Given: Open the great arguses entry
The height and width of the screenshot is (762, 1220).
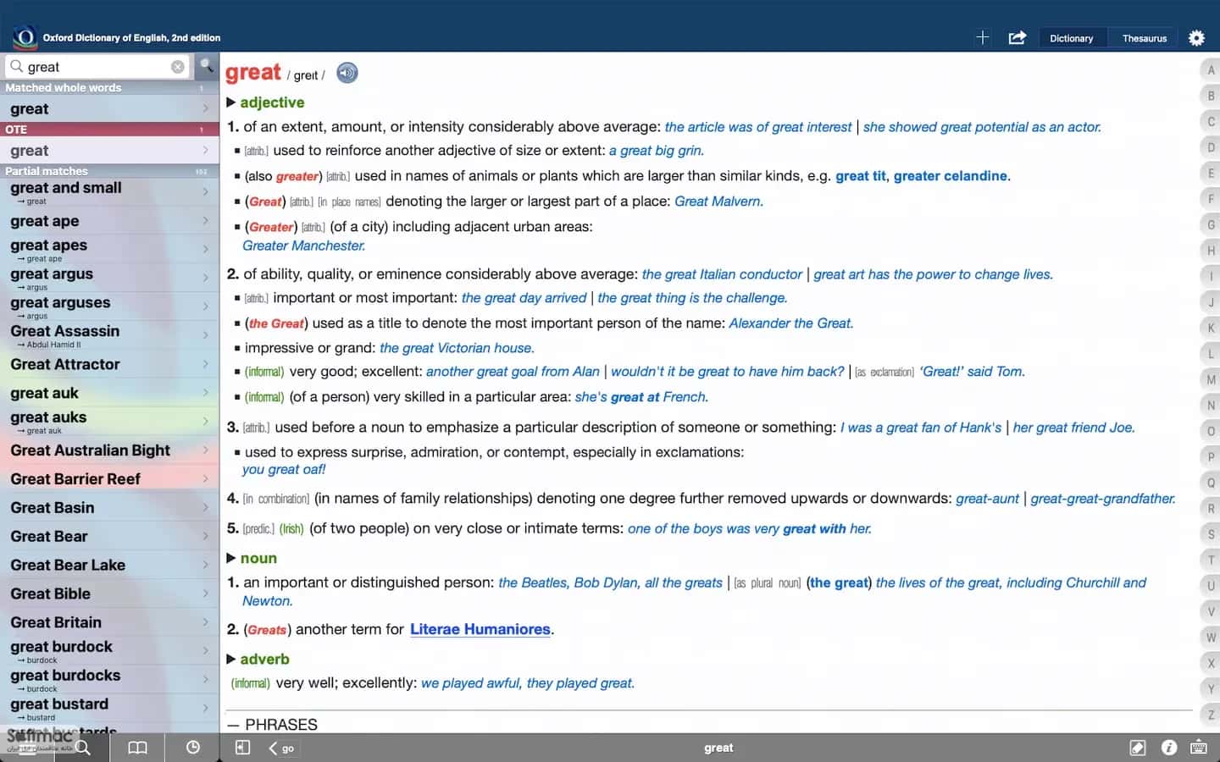Looking at the screenshot, I should point(109,307).
